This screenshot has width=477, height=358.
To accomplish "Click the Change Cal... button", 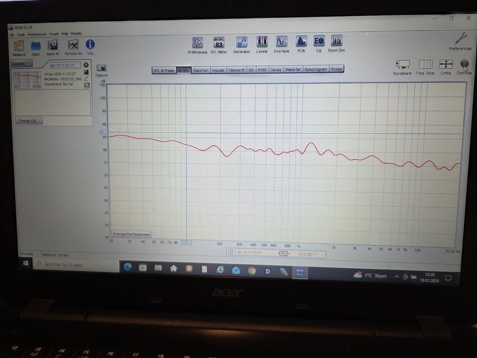I will pos(29,121).
